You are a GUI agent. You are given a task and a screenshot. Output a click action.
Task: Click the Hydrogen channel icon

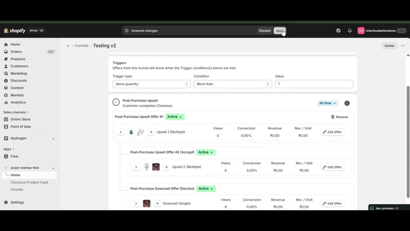click(6, 138)
